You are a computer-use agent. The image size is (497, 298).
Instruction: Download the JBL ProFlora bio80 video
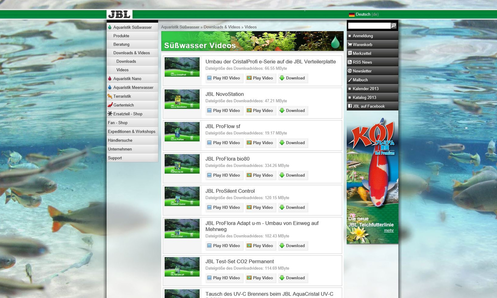293,175
